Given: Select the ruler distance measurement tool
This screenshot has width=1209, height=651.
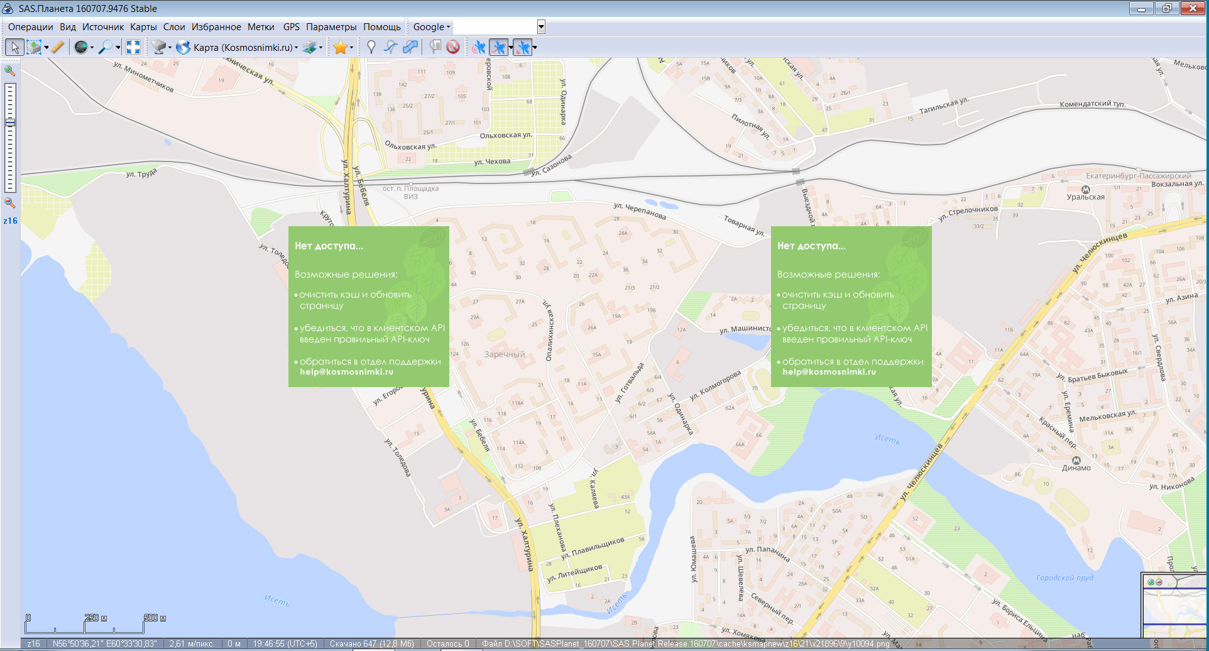Looking at the screenshot, I should (x=58, y=47).
